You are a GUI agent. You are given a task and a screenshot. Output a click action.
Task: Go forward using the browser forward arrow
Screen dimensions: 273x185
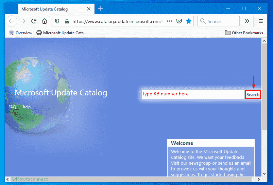[23, 21]
